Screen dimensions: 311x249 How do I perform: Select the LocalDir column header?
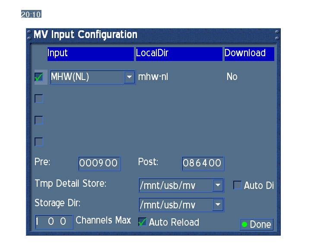pos(179,54)
